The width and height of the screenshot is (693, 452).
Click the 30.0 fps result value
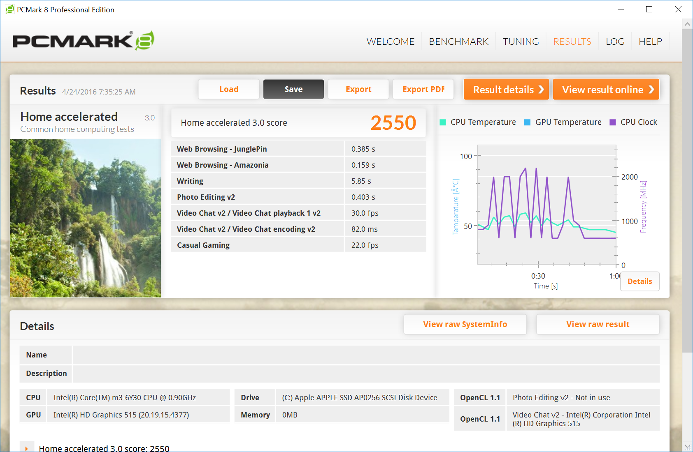pos(365,213)
